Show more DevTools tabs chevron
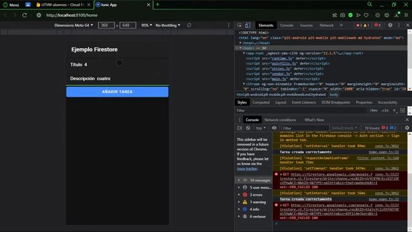The width and height of the screenshot is (412, 232). pyautogui.click(x=341, y=25)
